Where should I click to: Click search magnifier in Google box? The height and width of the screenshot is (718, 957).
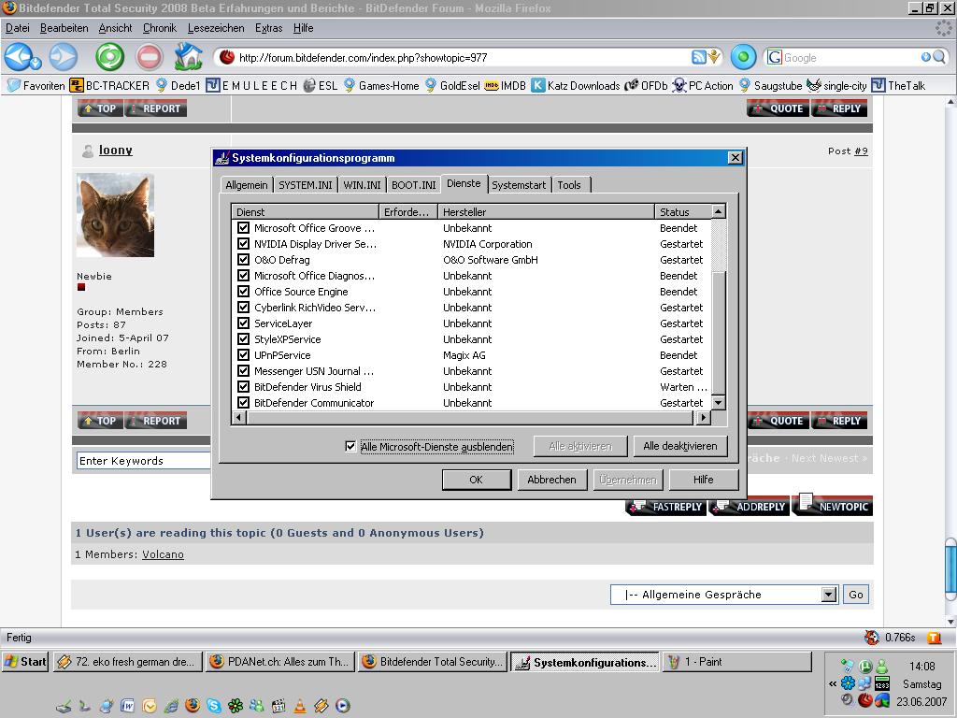939,57
